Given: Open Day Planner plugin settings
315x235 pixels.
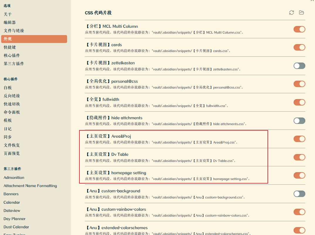Looking at the screenshot, I should pyautogui.click(x=34, y=219).
